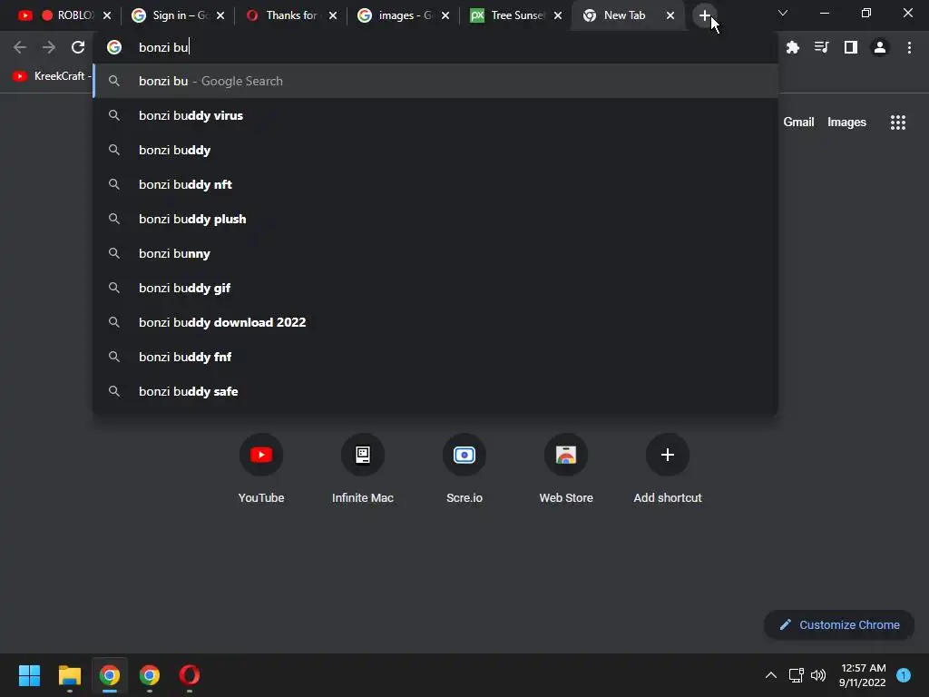Open the notification badge in the tray

click(904, 674)
